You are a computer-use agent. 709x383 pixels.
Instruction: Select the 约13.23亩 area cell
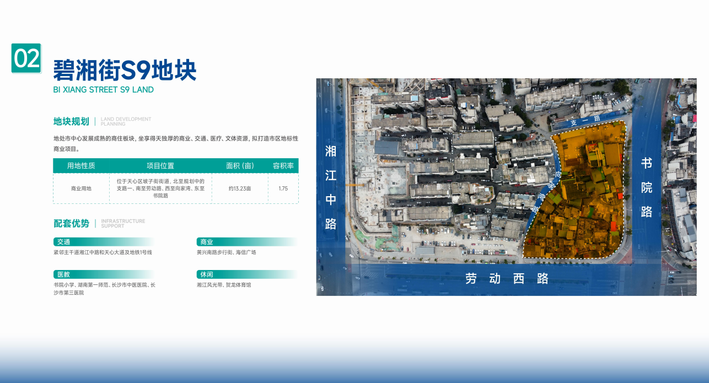[x=240, y=188]
